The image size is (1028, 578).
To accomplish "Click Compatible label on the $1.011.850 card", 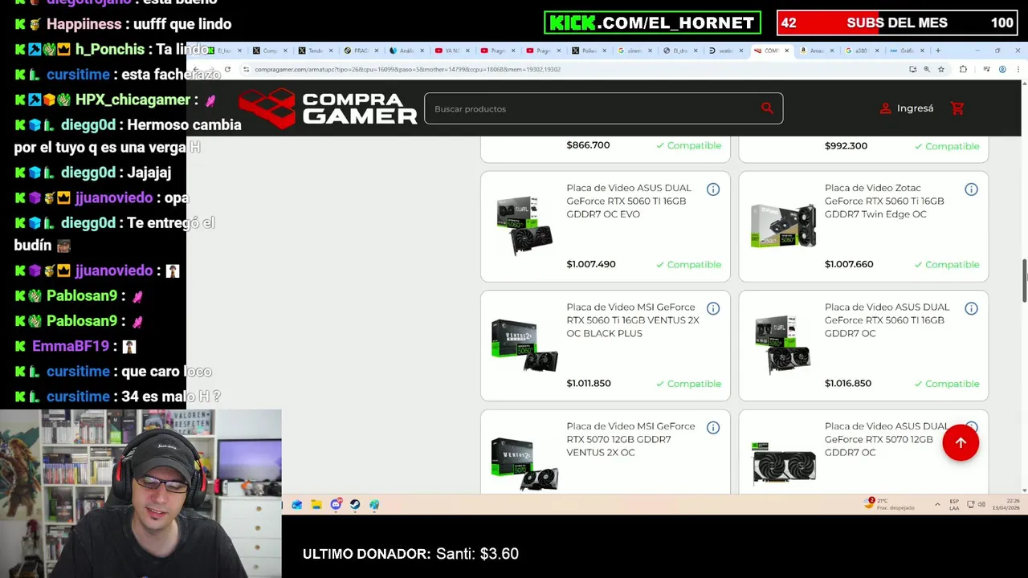I will 688,384.
